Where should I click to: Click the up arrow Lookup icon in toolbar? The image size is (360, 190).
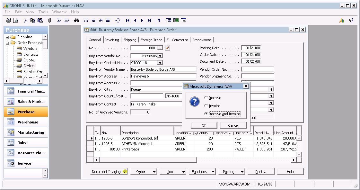(x=159, y=21)
